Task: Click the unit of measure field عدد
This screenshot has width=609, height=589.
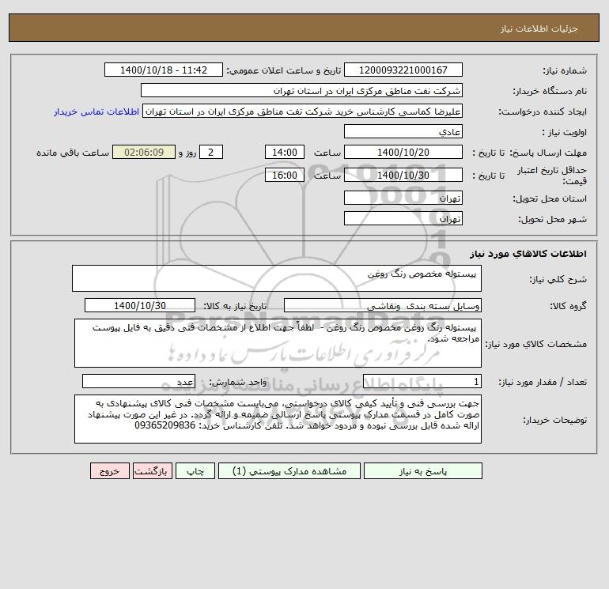Action: 138,381
